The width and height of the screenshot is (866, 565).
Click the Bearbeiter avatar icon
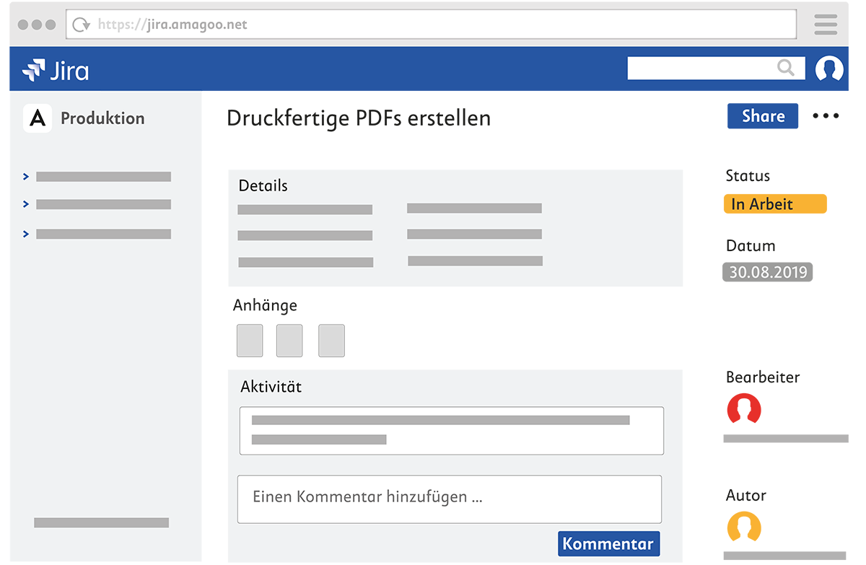coord(745,409)
